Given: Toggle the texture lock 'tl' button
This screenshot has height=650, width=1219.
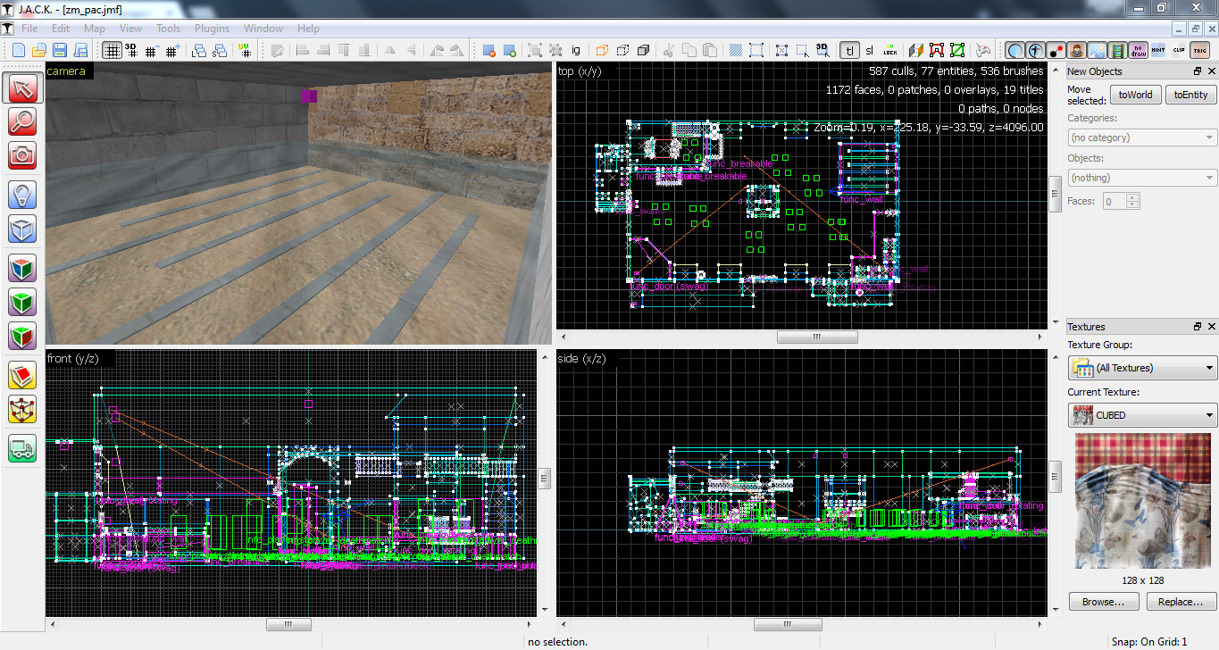Looking at the screenshot, I should [849, 50].
